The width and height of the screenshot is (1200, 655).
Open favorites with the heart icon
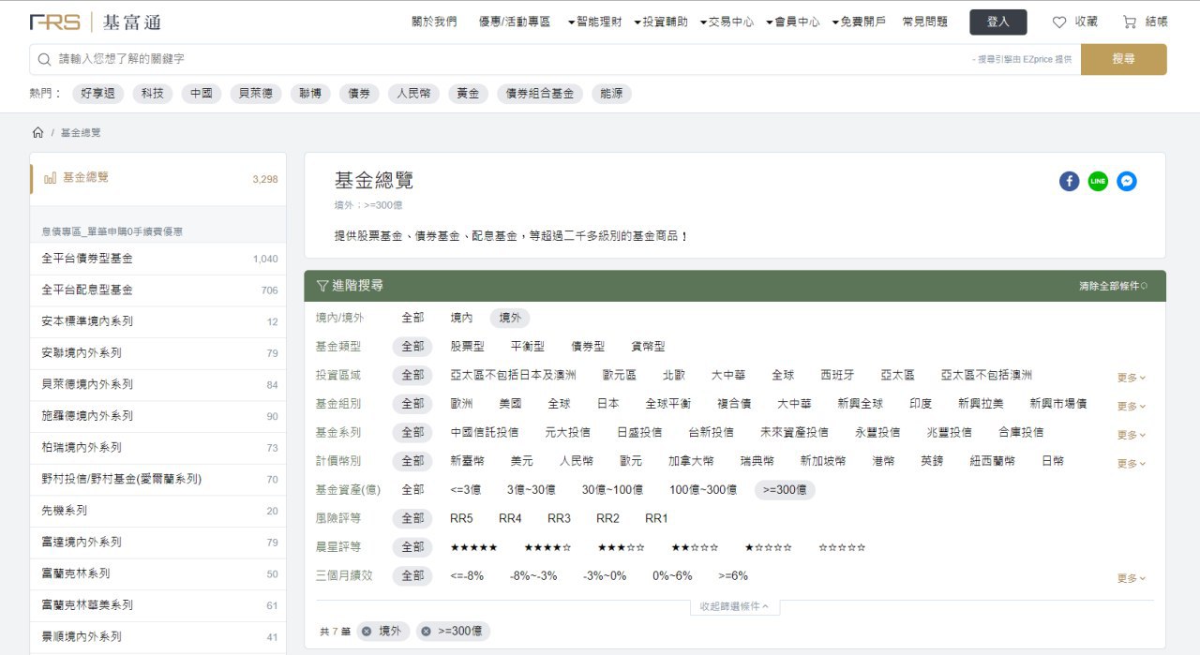coord(1059,22)
